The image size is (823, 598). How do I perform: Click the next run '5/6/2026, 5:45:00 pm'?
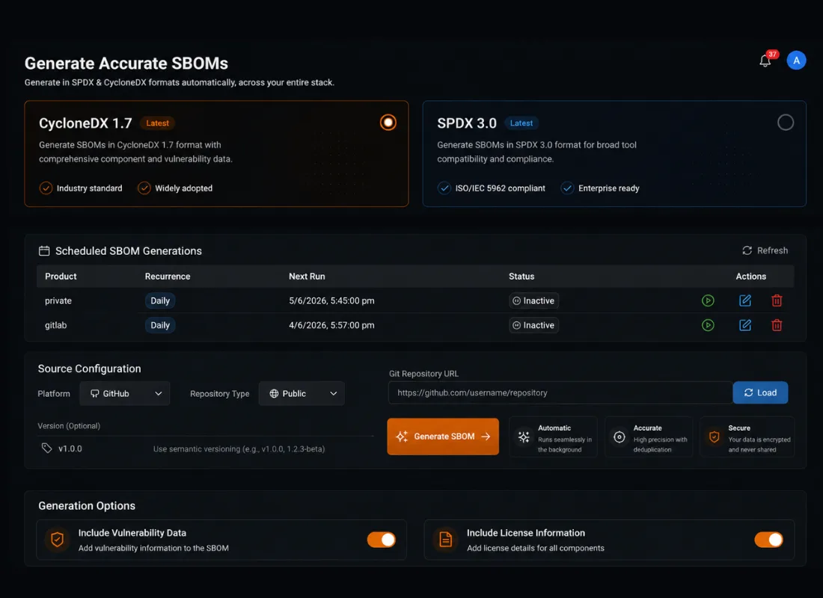[331, 300]
